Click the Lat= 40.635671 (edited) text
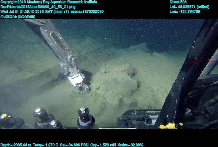 [x=190, y=7]
